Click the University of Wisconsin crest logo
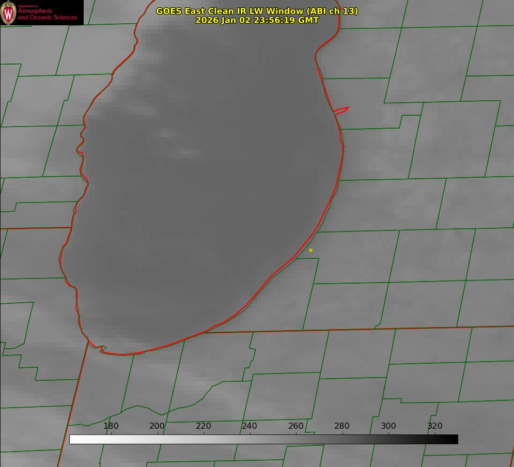 [x=8, y=12]
